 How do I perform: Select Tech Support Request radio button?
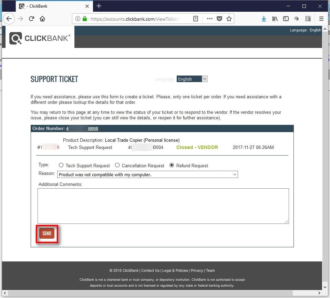pyautogui.click(x=61, y=165)
